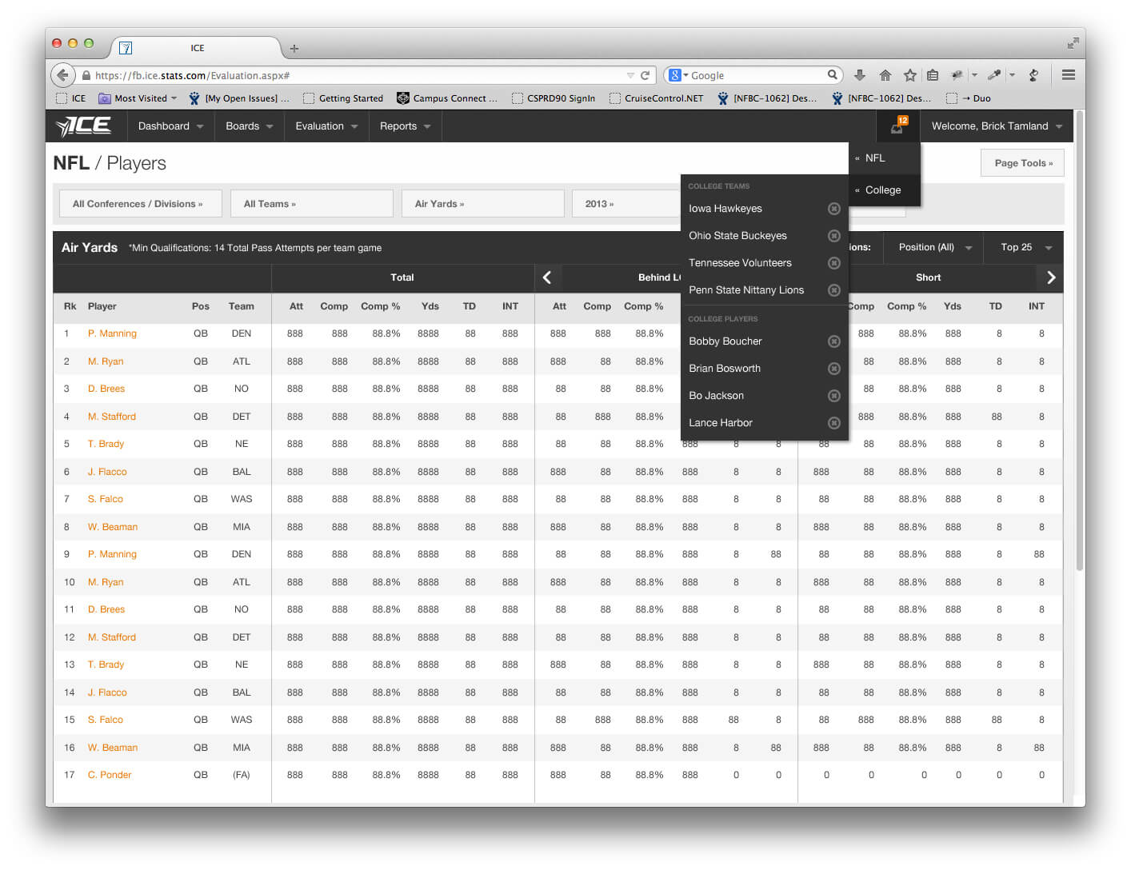Image resolution: width=1131 pixels, height=870 pixels.
Task: Remove Bo Jackson from college players list
Action: (833, 396)
